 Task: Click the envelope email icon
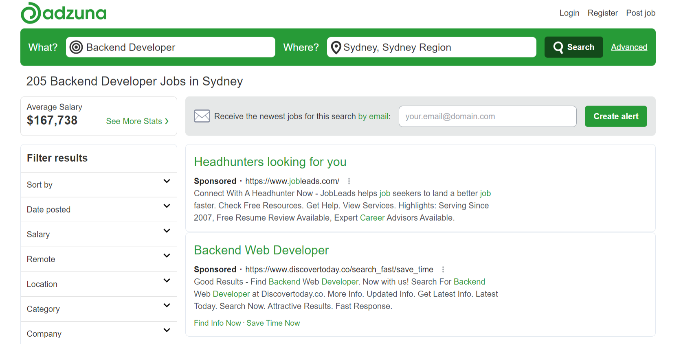(202, 116)
